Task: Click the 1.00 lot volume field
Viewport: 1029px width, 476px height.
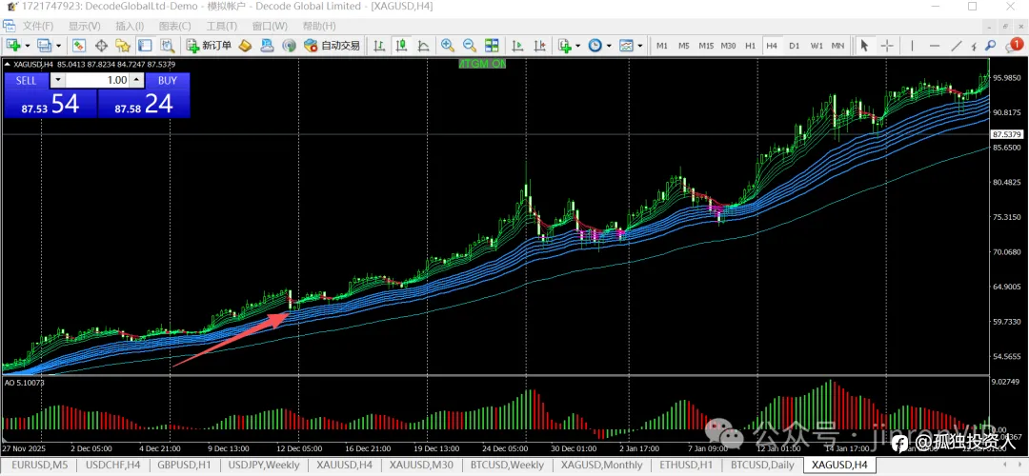Action: [97, 80]
